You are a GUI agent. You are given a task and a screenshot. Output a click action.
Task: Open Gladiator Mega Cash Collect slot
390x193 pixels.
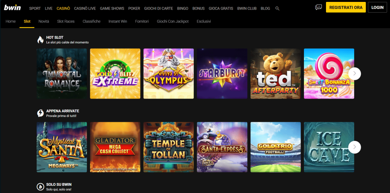[115, 147]
